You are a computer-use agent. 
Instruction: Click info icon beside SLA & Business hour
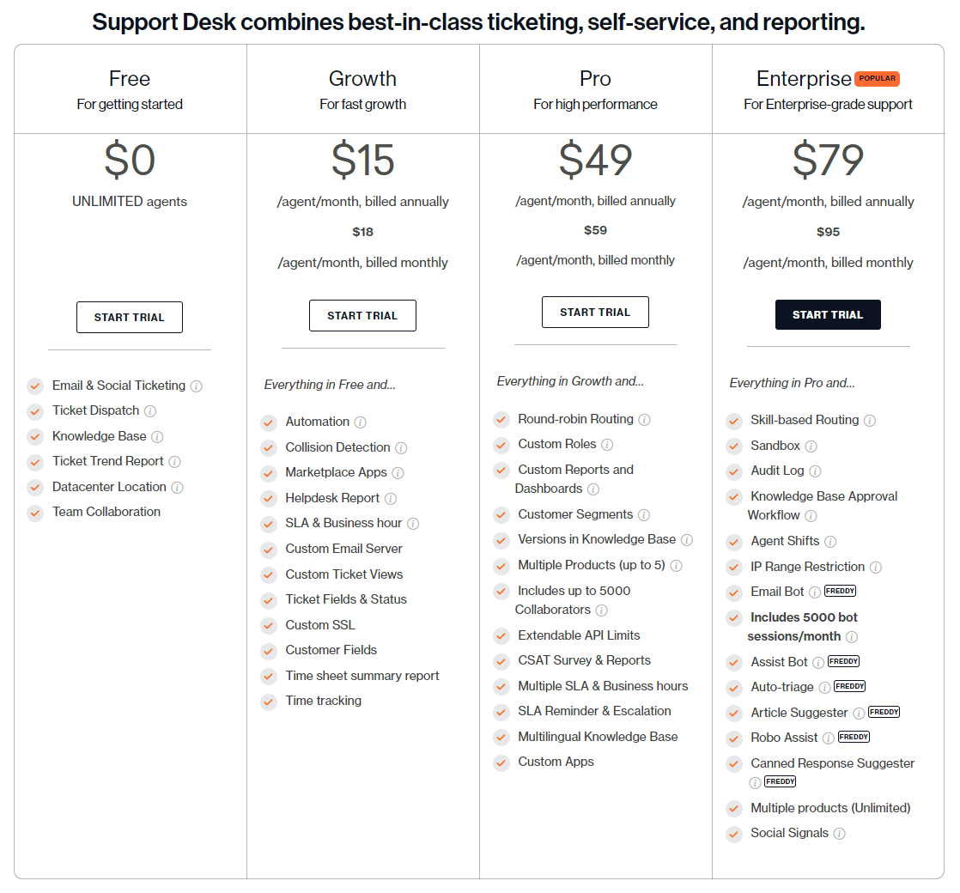[x=413, y=524]
